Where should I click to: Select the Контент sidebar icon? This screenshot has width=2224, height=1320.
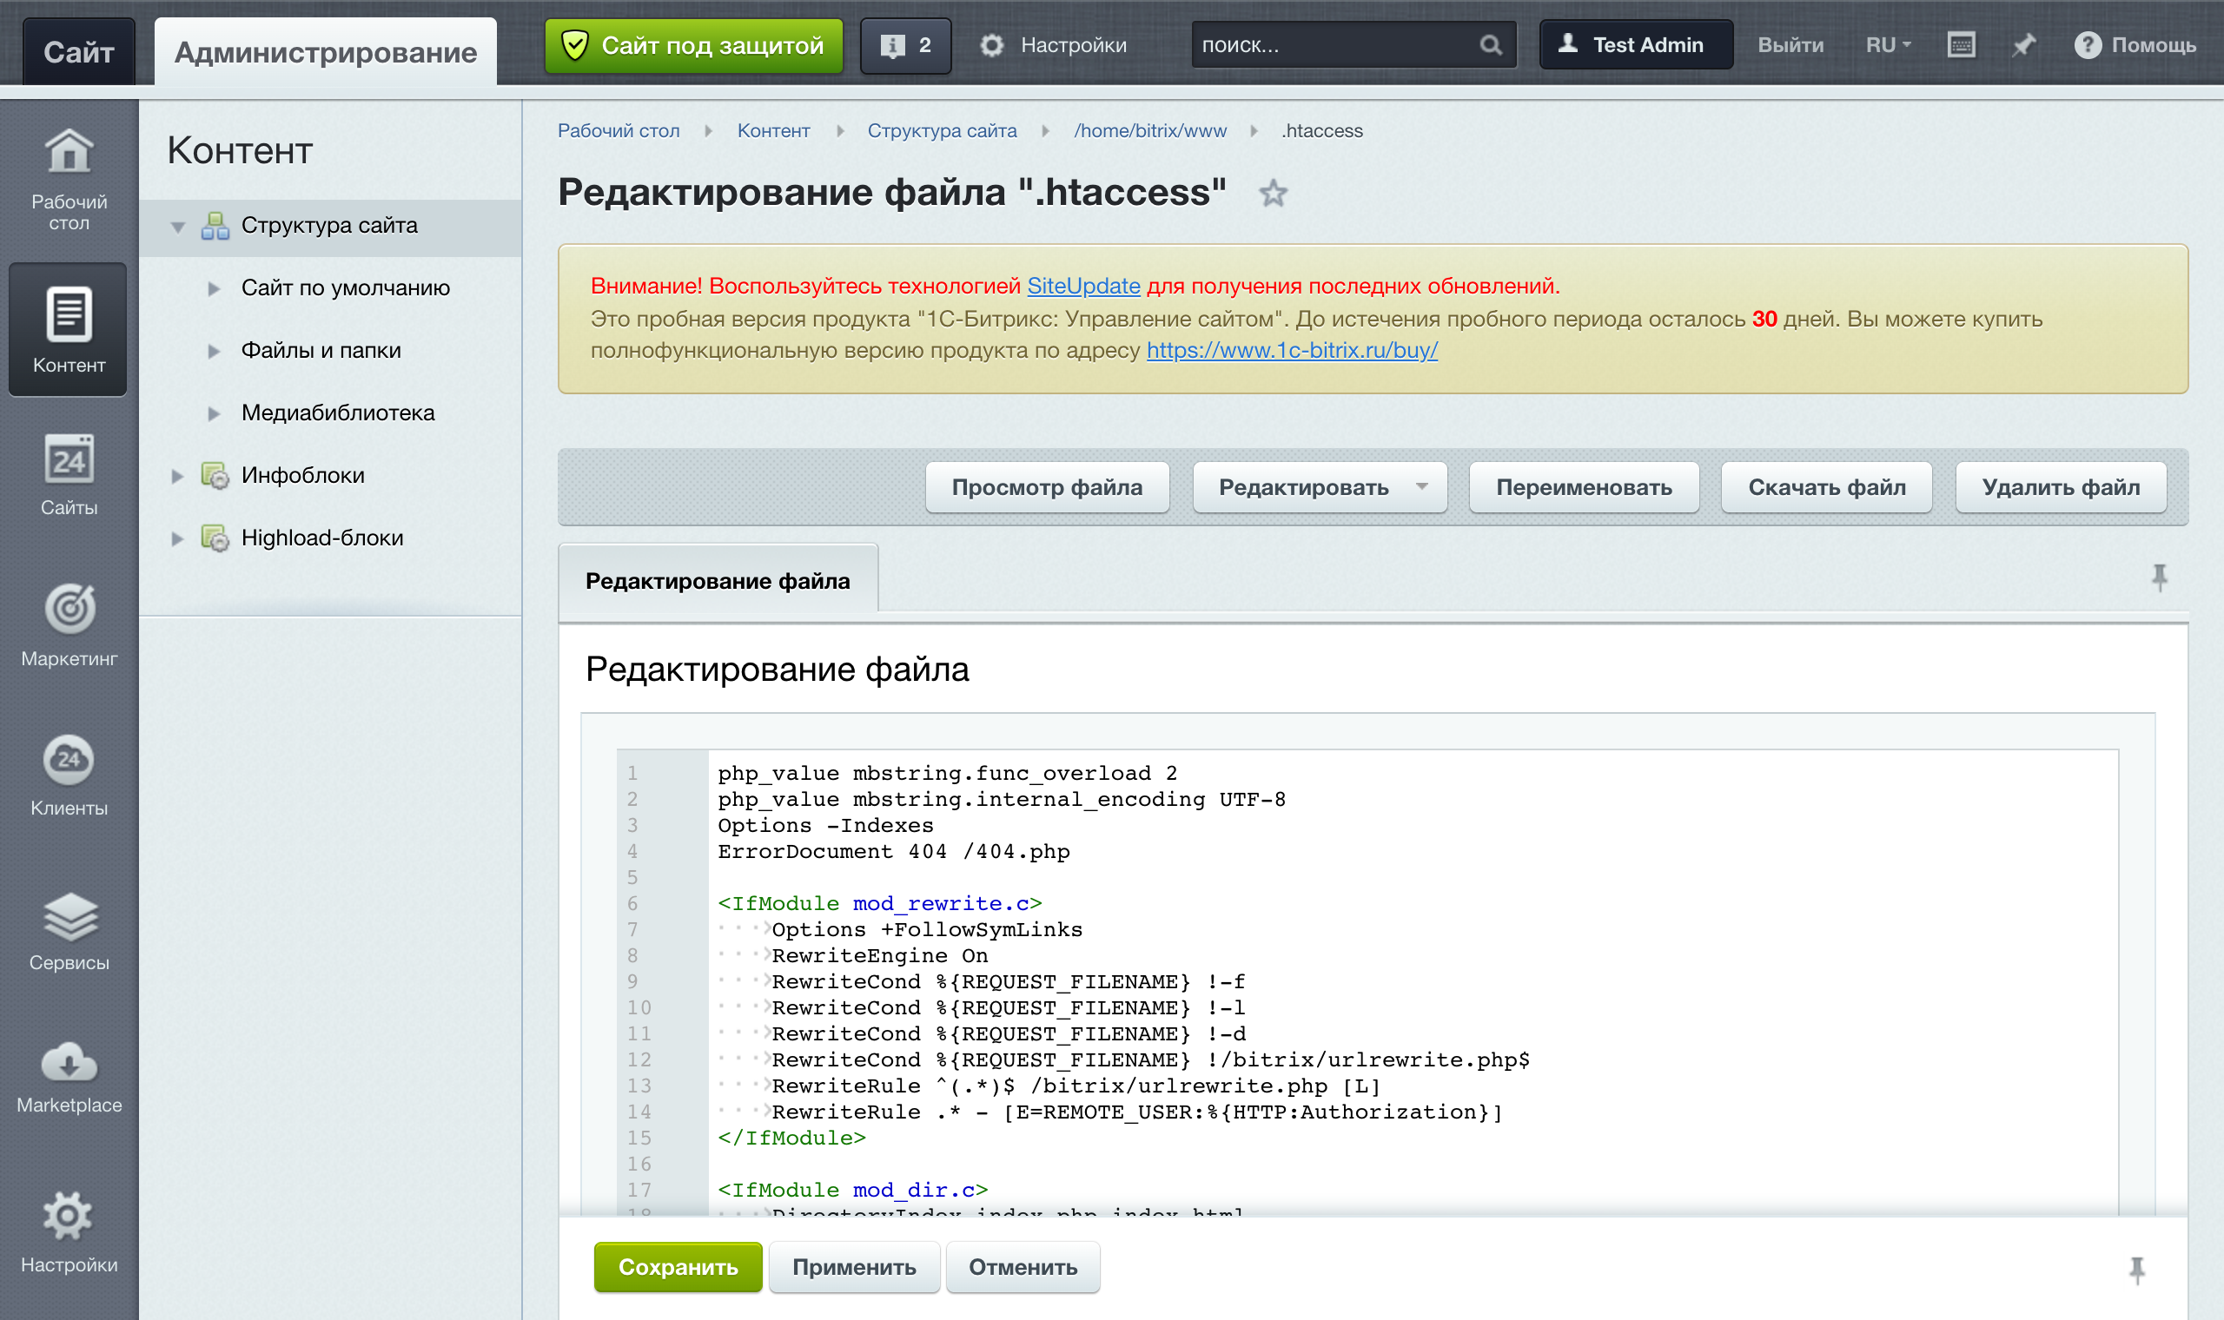(x=69, y=328)
